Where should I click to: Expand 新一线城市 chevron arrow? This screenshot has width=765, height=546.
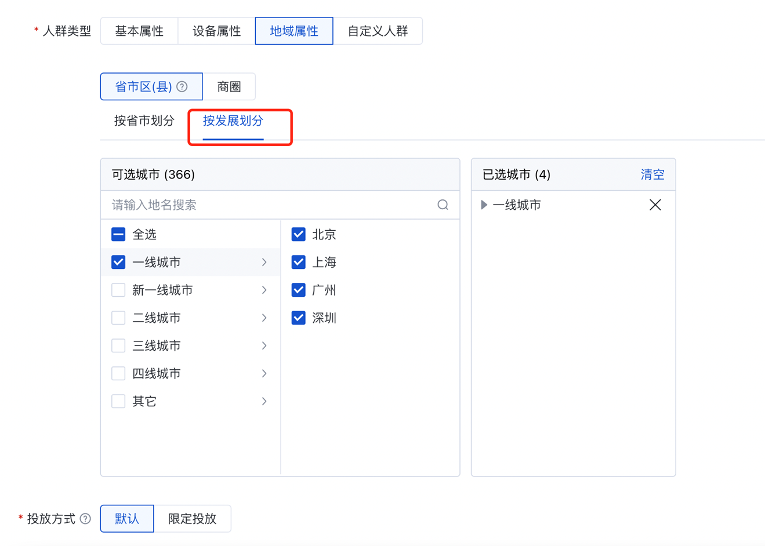pyautogui.click(x=264, y=290)
